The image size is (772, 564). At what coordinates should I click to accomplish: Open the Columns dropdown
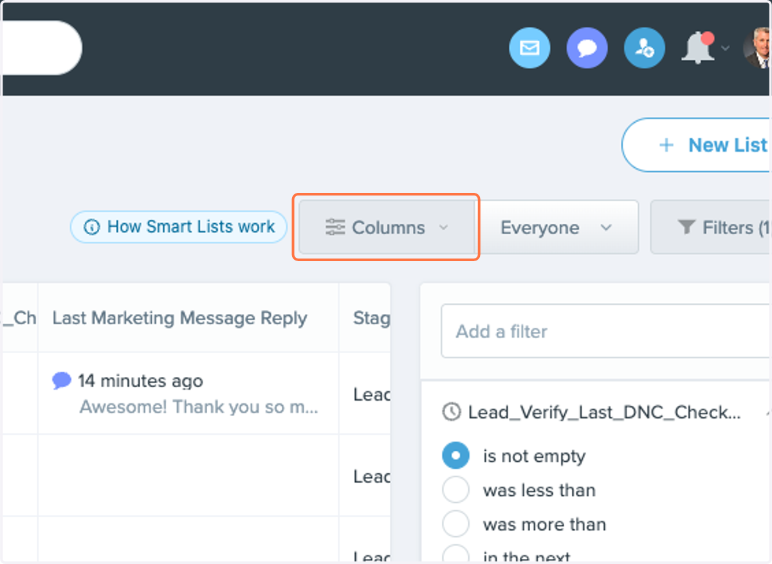pos(387,227)
